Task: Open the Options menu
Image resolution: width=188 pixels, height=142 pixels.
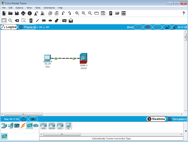Action: click(x=19, y=8)
